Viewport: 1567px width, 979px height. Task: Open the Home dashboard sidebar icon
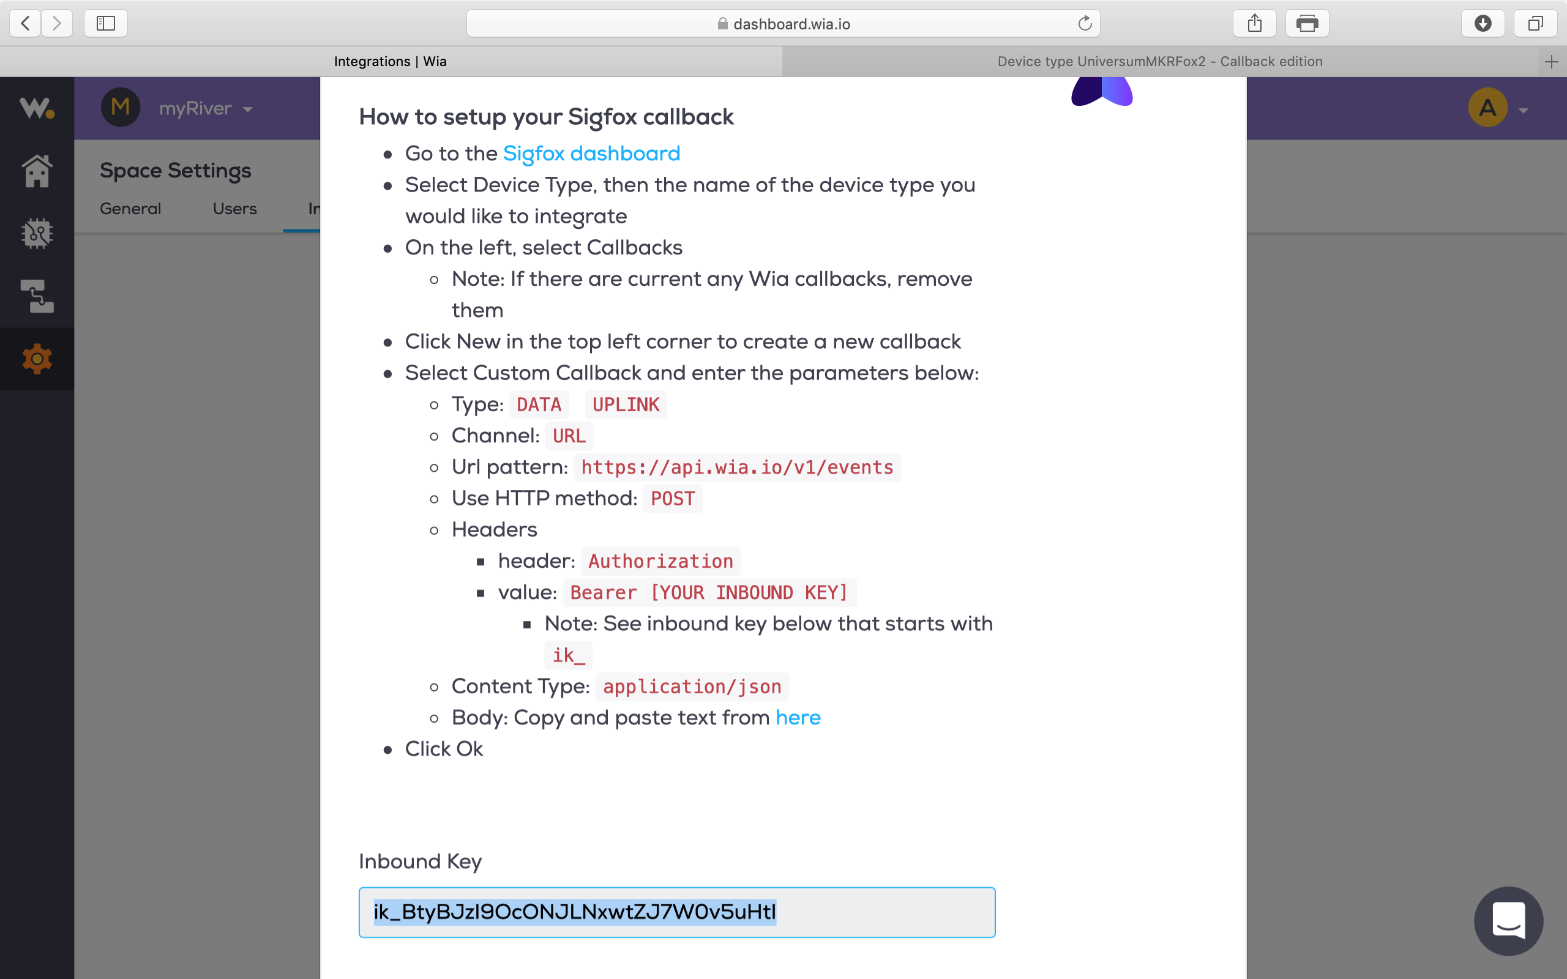[x=37, y=171]
